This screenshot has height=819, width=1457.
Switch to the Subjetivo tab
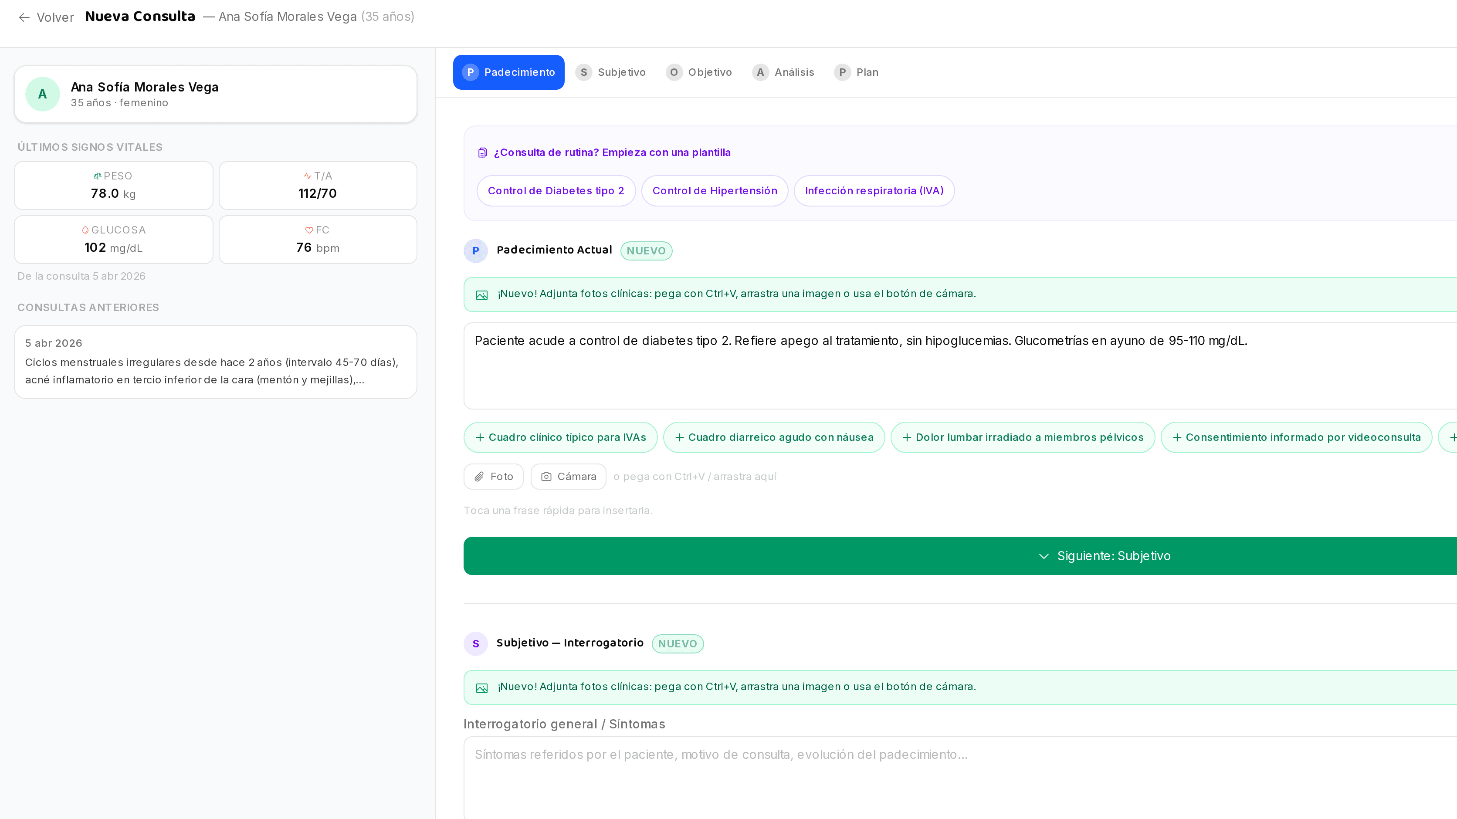click(x=610, y=72)
